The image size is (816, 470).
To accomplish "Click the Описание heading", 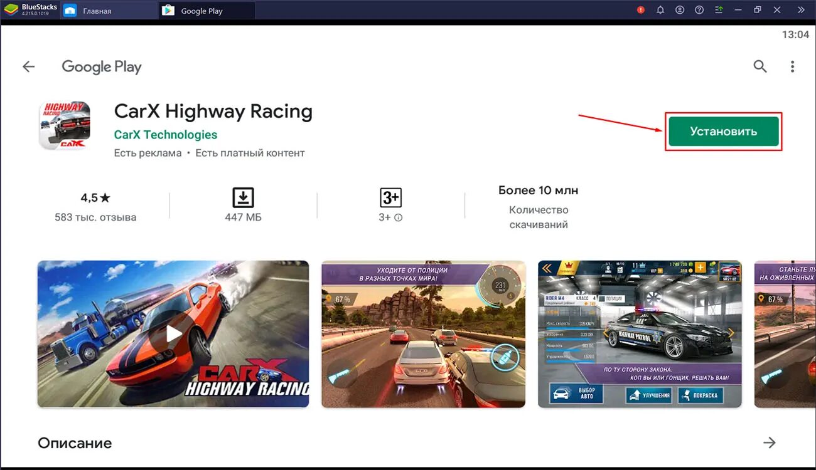I will (75, 443).
